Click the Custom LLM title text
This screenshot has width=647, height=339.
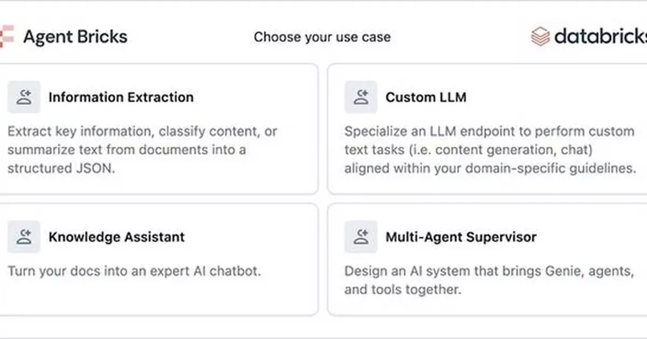point(426,97)
